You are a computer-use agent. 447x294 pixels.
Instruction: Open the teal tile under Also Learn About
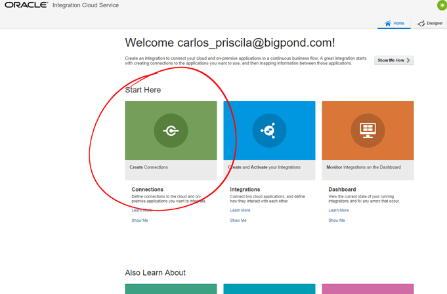click(171, 289)
